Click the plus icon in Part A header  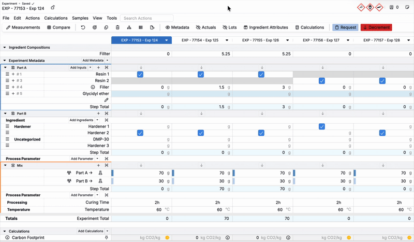click(98, 68)
